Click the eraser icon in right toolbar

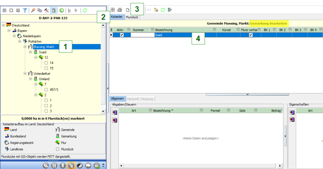(156, 10)
